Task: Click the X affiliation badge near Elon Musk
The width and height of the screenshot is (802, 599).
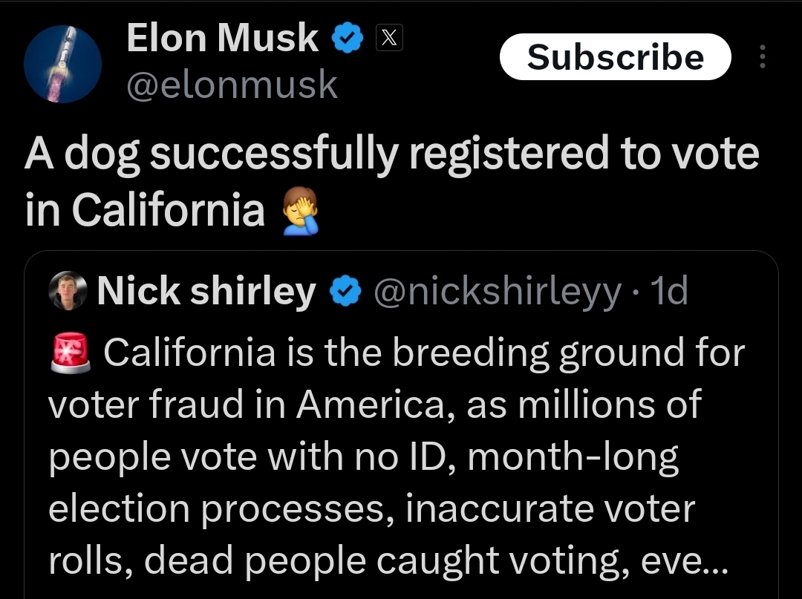Action: (390, 38)
